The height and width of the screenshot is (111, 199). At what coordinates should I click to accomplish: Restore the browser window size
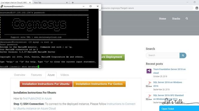(194, 2)
